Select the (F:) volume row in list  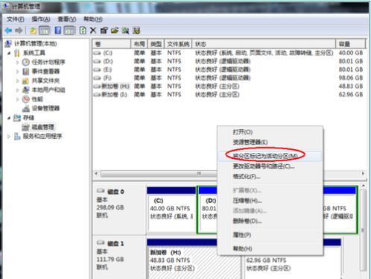tap(229, 78)
